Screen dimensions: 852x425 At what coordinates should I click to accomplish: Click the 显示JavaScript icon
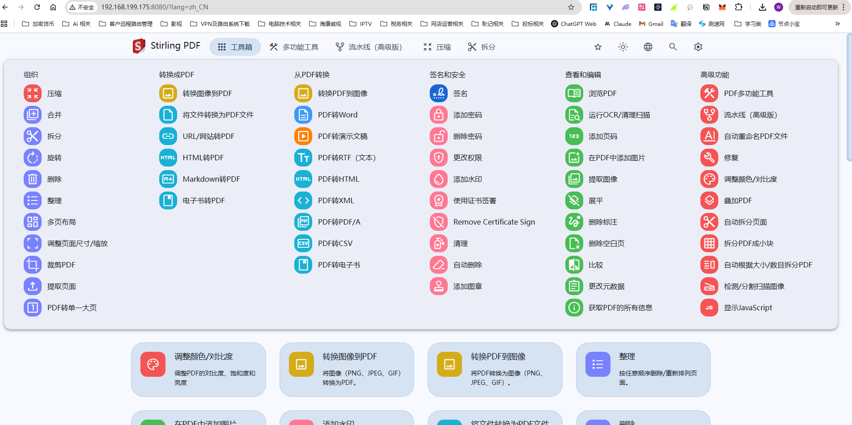point(709,308)
